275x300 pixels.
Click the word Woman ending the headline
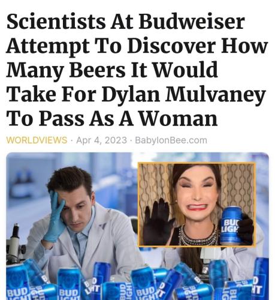pos(178,119)
